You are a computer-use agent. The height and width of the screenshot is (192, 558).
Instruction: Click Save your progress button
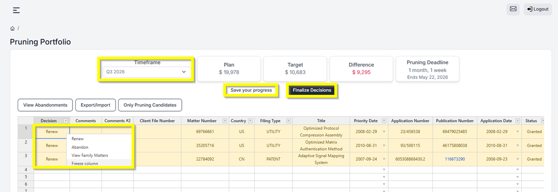[251, 90]
